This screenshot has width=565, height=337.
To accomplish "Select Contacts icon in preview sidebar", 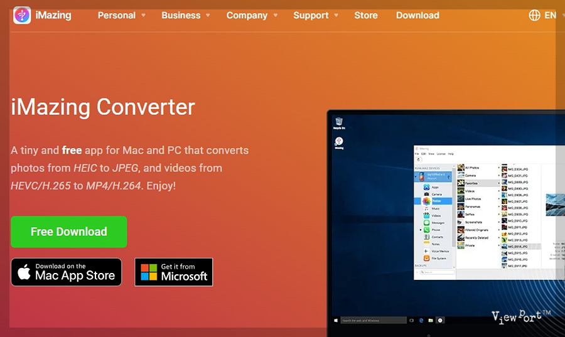I will (426, 237).
